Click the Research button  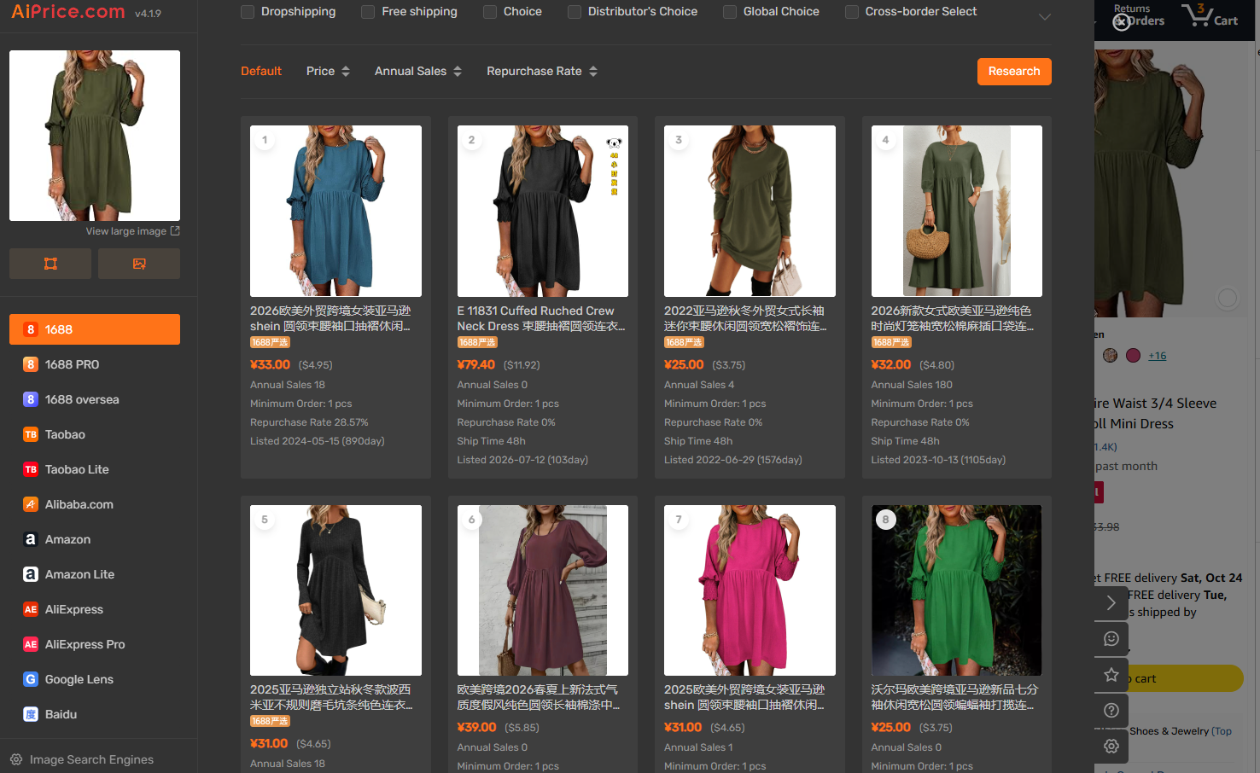point(1014,72)
